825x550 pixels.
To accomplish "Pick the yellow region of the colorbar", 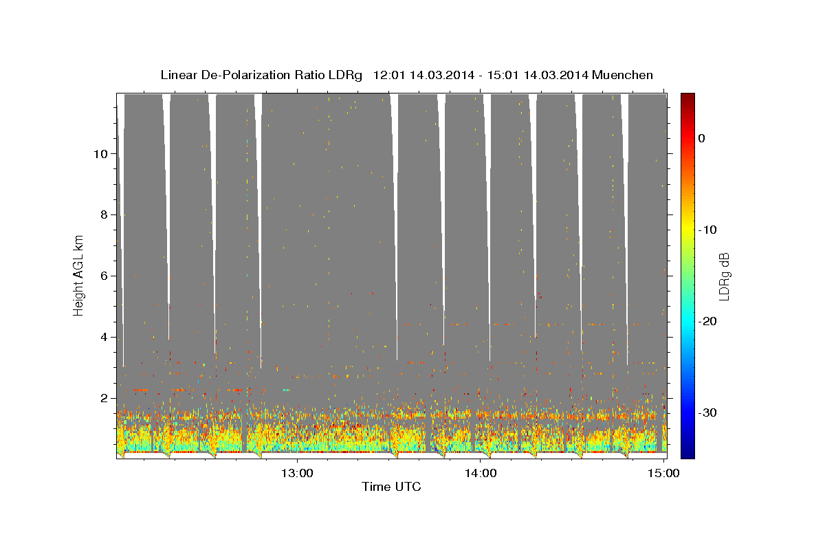I will [x=687, y=234].
